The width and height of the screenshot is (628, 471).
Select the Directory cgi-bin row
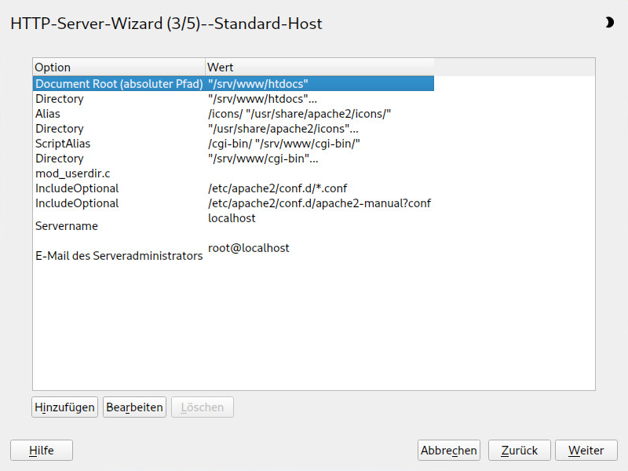pyautogui.click(x=233, y=159)
